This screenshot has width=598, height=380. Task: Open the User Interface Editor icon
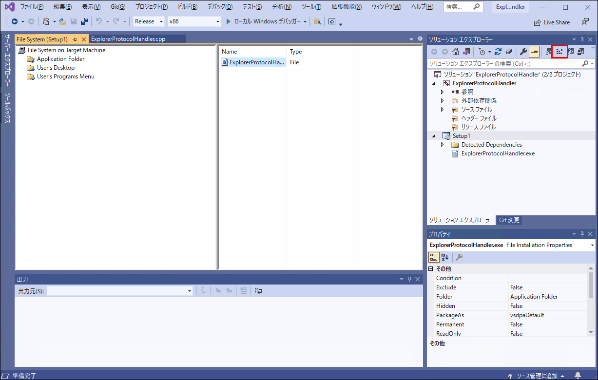click(580, 51)
